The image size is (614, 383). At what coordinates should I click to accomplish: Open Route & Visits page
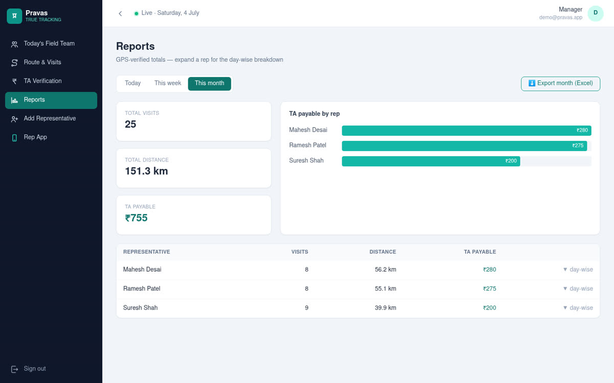(51, 62)
